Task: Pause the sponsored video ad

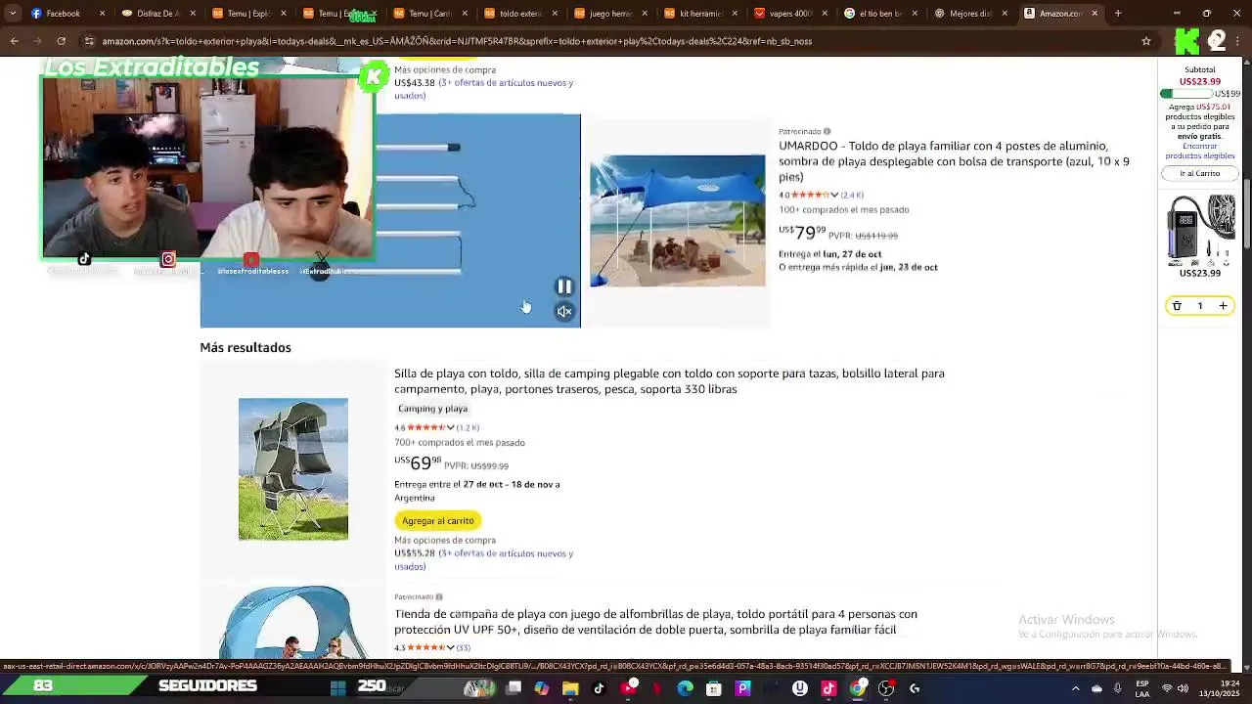Action: tap(564, 286)
